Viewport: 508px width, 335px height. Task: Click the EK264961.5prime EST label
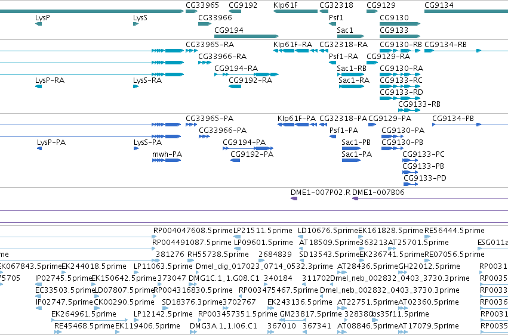coord(84,314)
